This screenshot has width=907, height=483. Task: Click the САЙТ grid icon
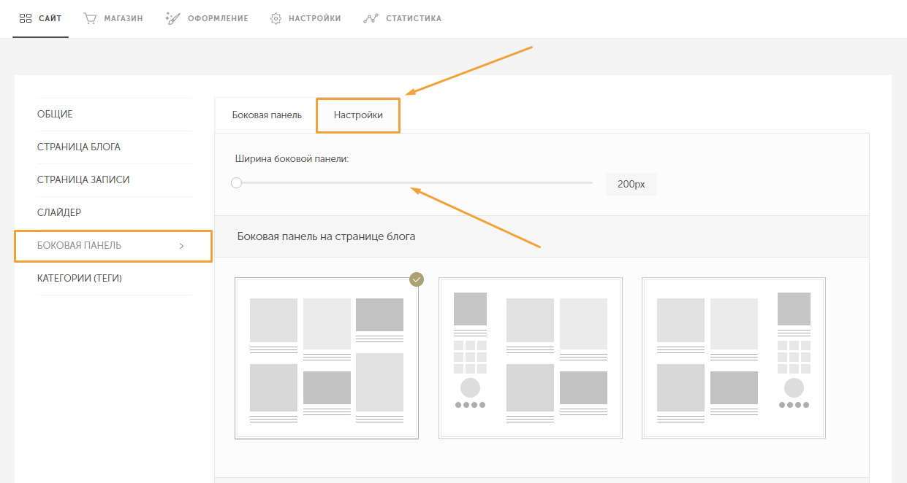point(26,18)
